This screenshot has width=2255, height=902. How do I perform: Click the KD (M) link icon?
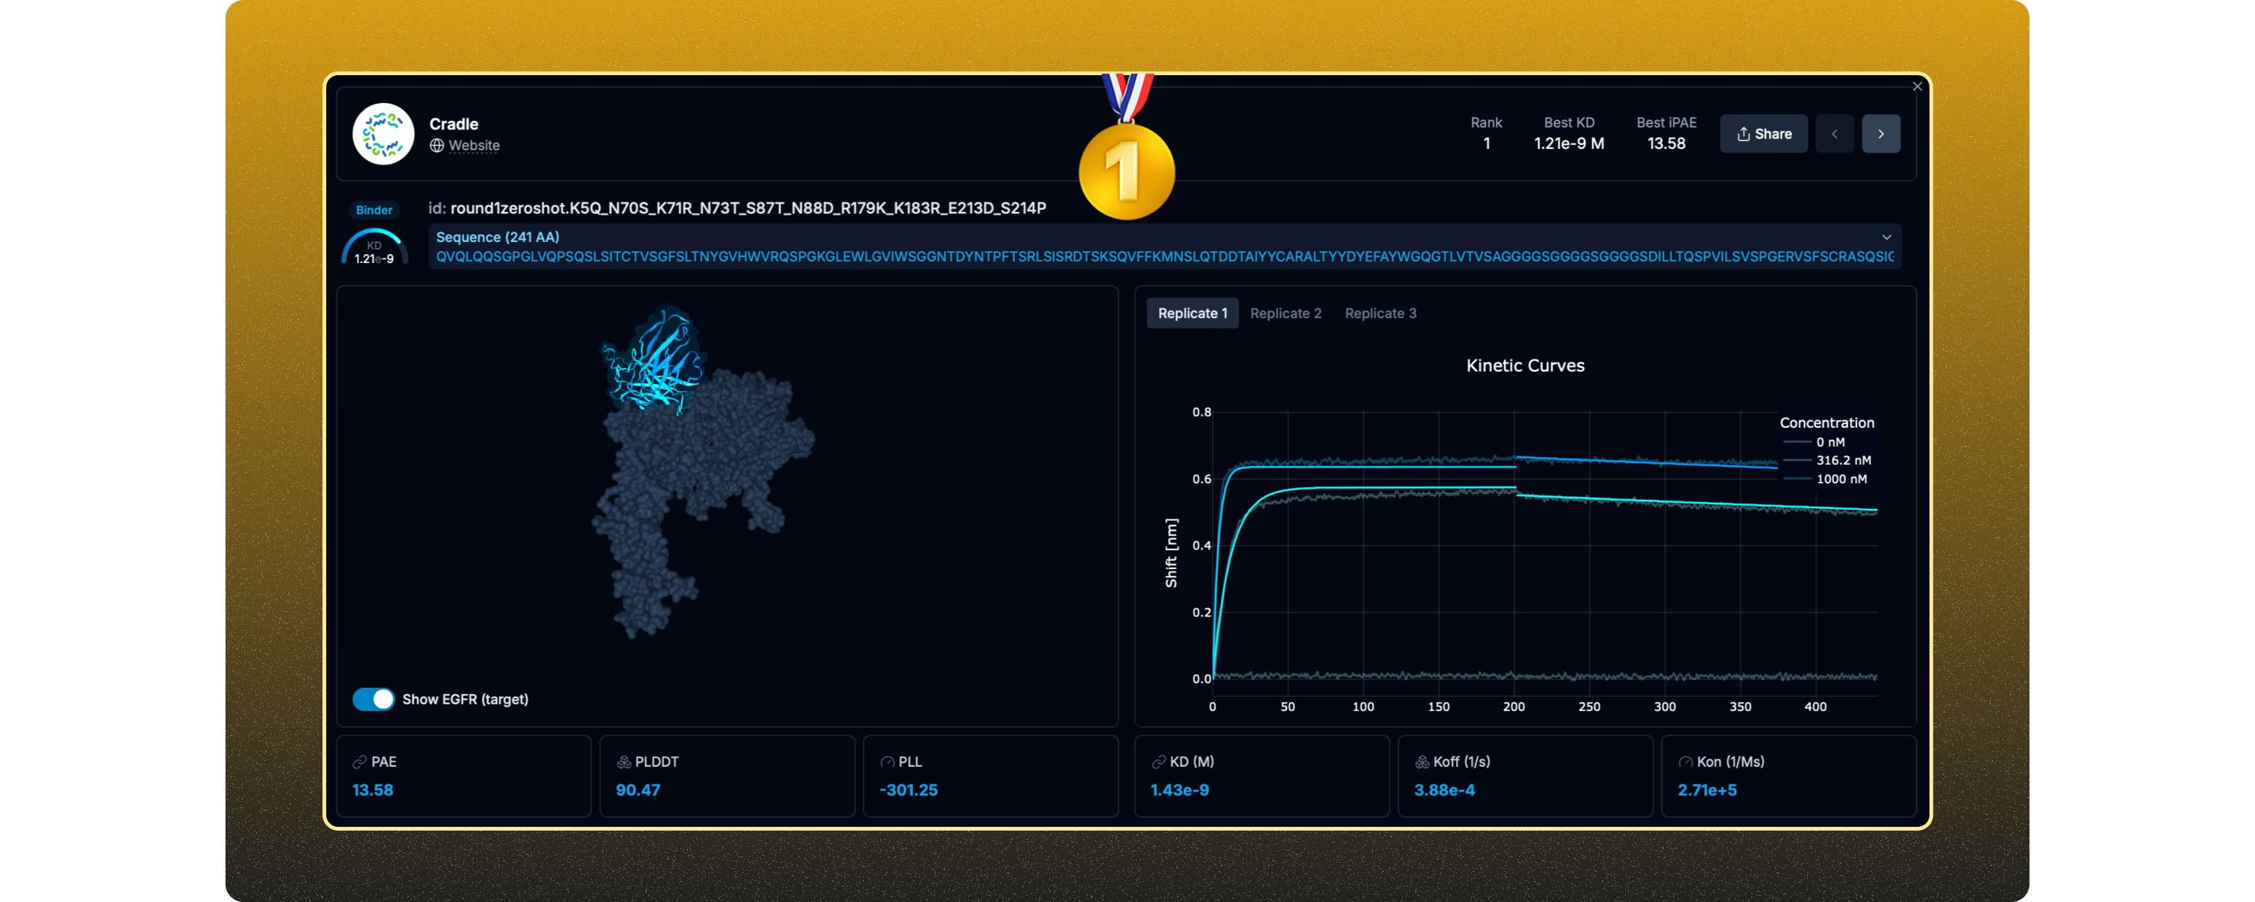(1158, 762)
